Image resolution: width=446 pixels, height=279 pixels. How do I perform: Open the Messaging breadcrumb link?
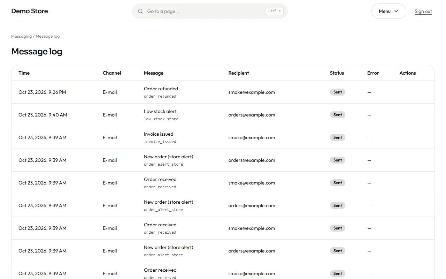(x=21, y=36)
